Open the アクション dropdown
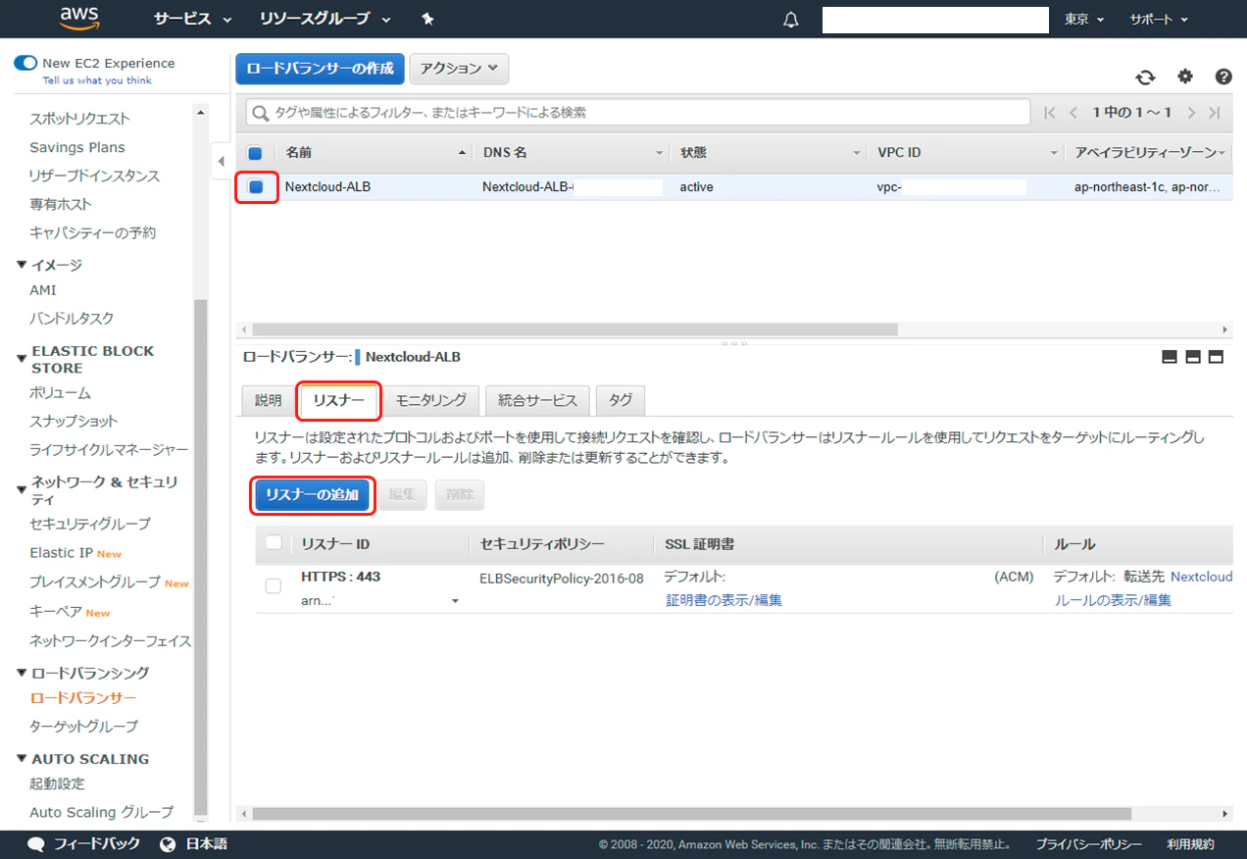The image size is (1247, 859). 459,69
